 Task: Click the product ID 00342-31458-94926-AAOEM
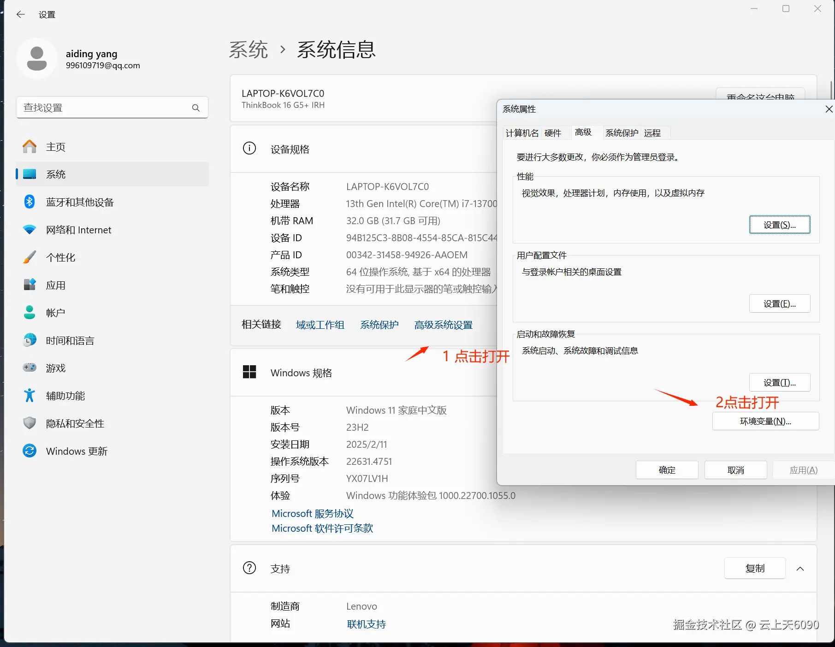[407, 255]
